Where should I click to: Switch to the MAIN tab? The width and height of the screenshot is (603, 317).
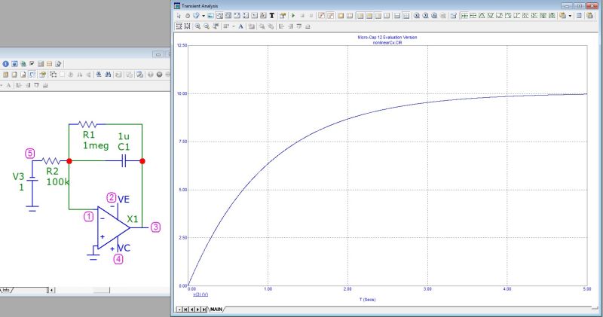[x=216, y=309]
